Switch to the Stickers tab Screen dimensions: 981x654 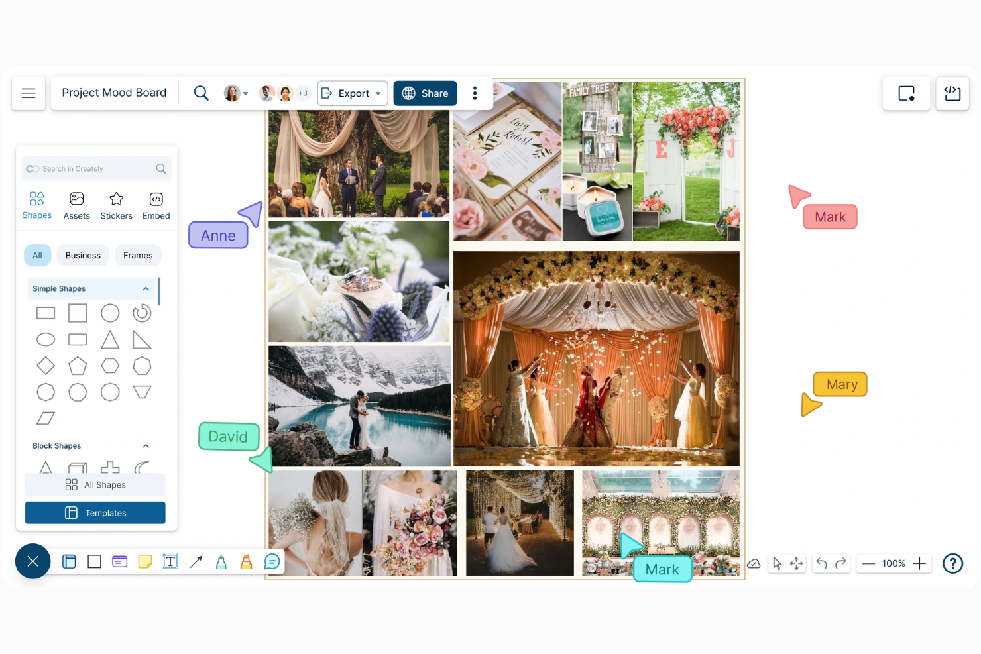pyautogui.click(x=116, y=205)
